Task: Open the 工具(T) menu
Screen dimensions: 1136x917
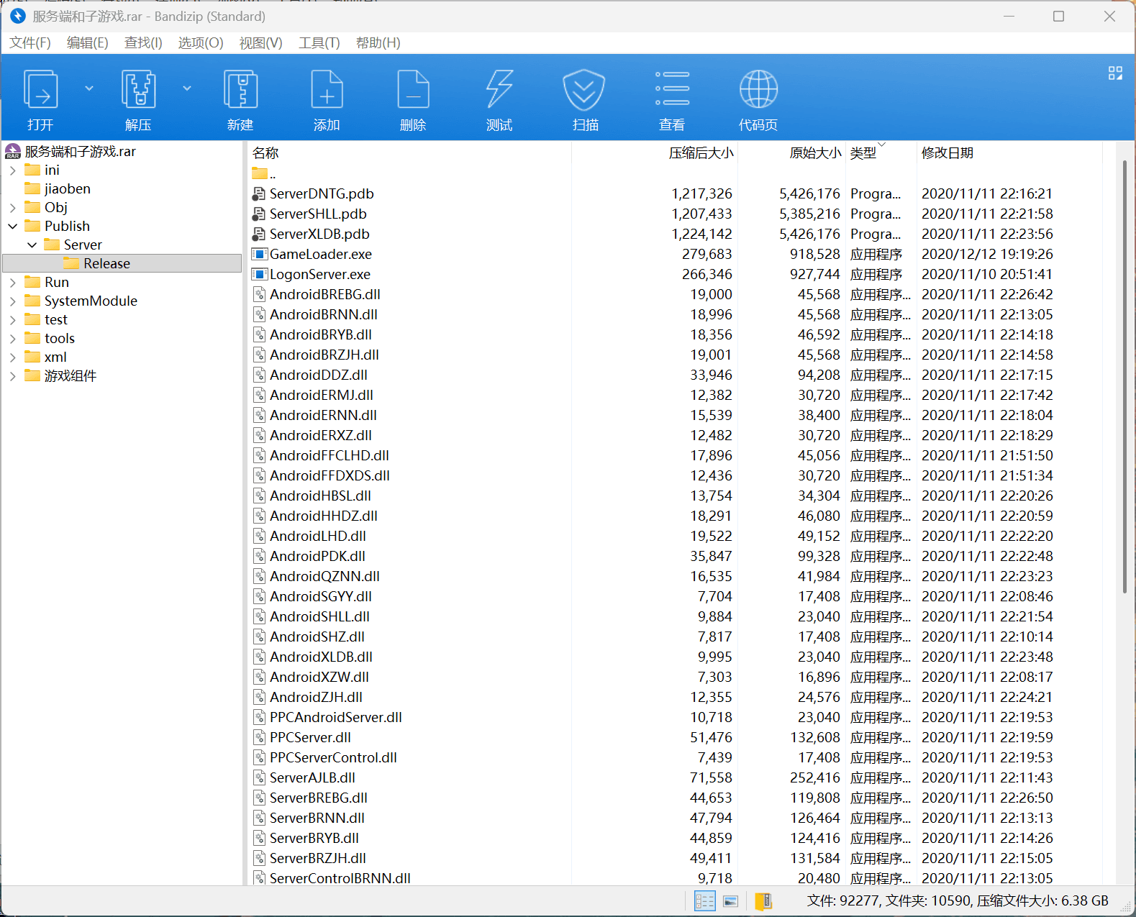Action: click(x=319, y=43)
